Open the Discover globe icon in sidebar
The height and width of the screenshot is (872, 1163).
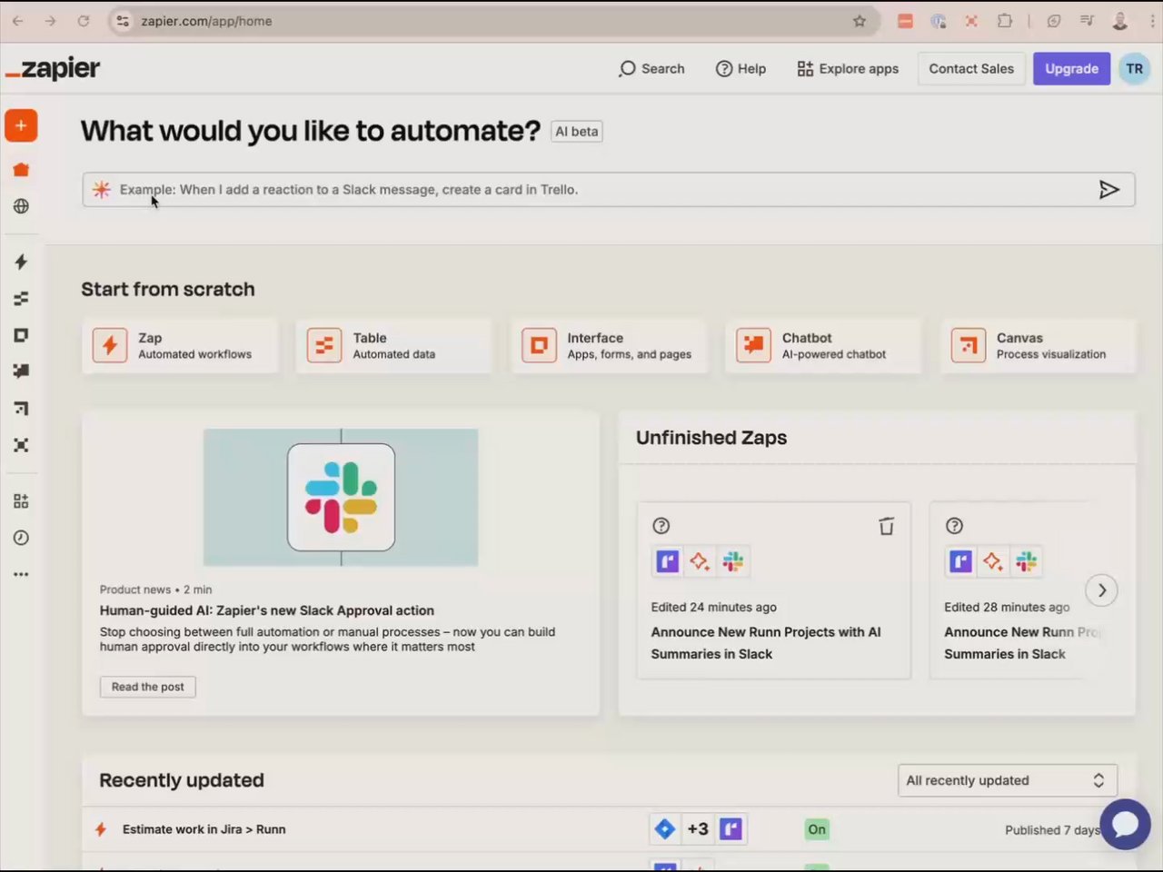pos(21,206)
